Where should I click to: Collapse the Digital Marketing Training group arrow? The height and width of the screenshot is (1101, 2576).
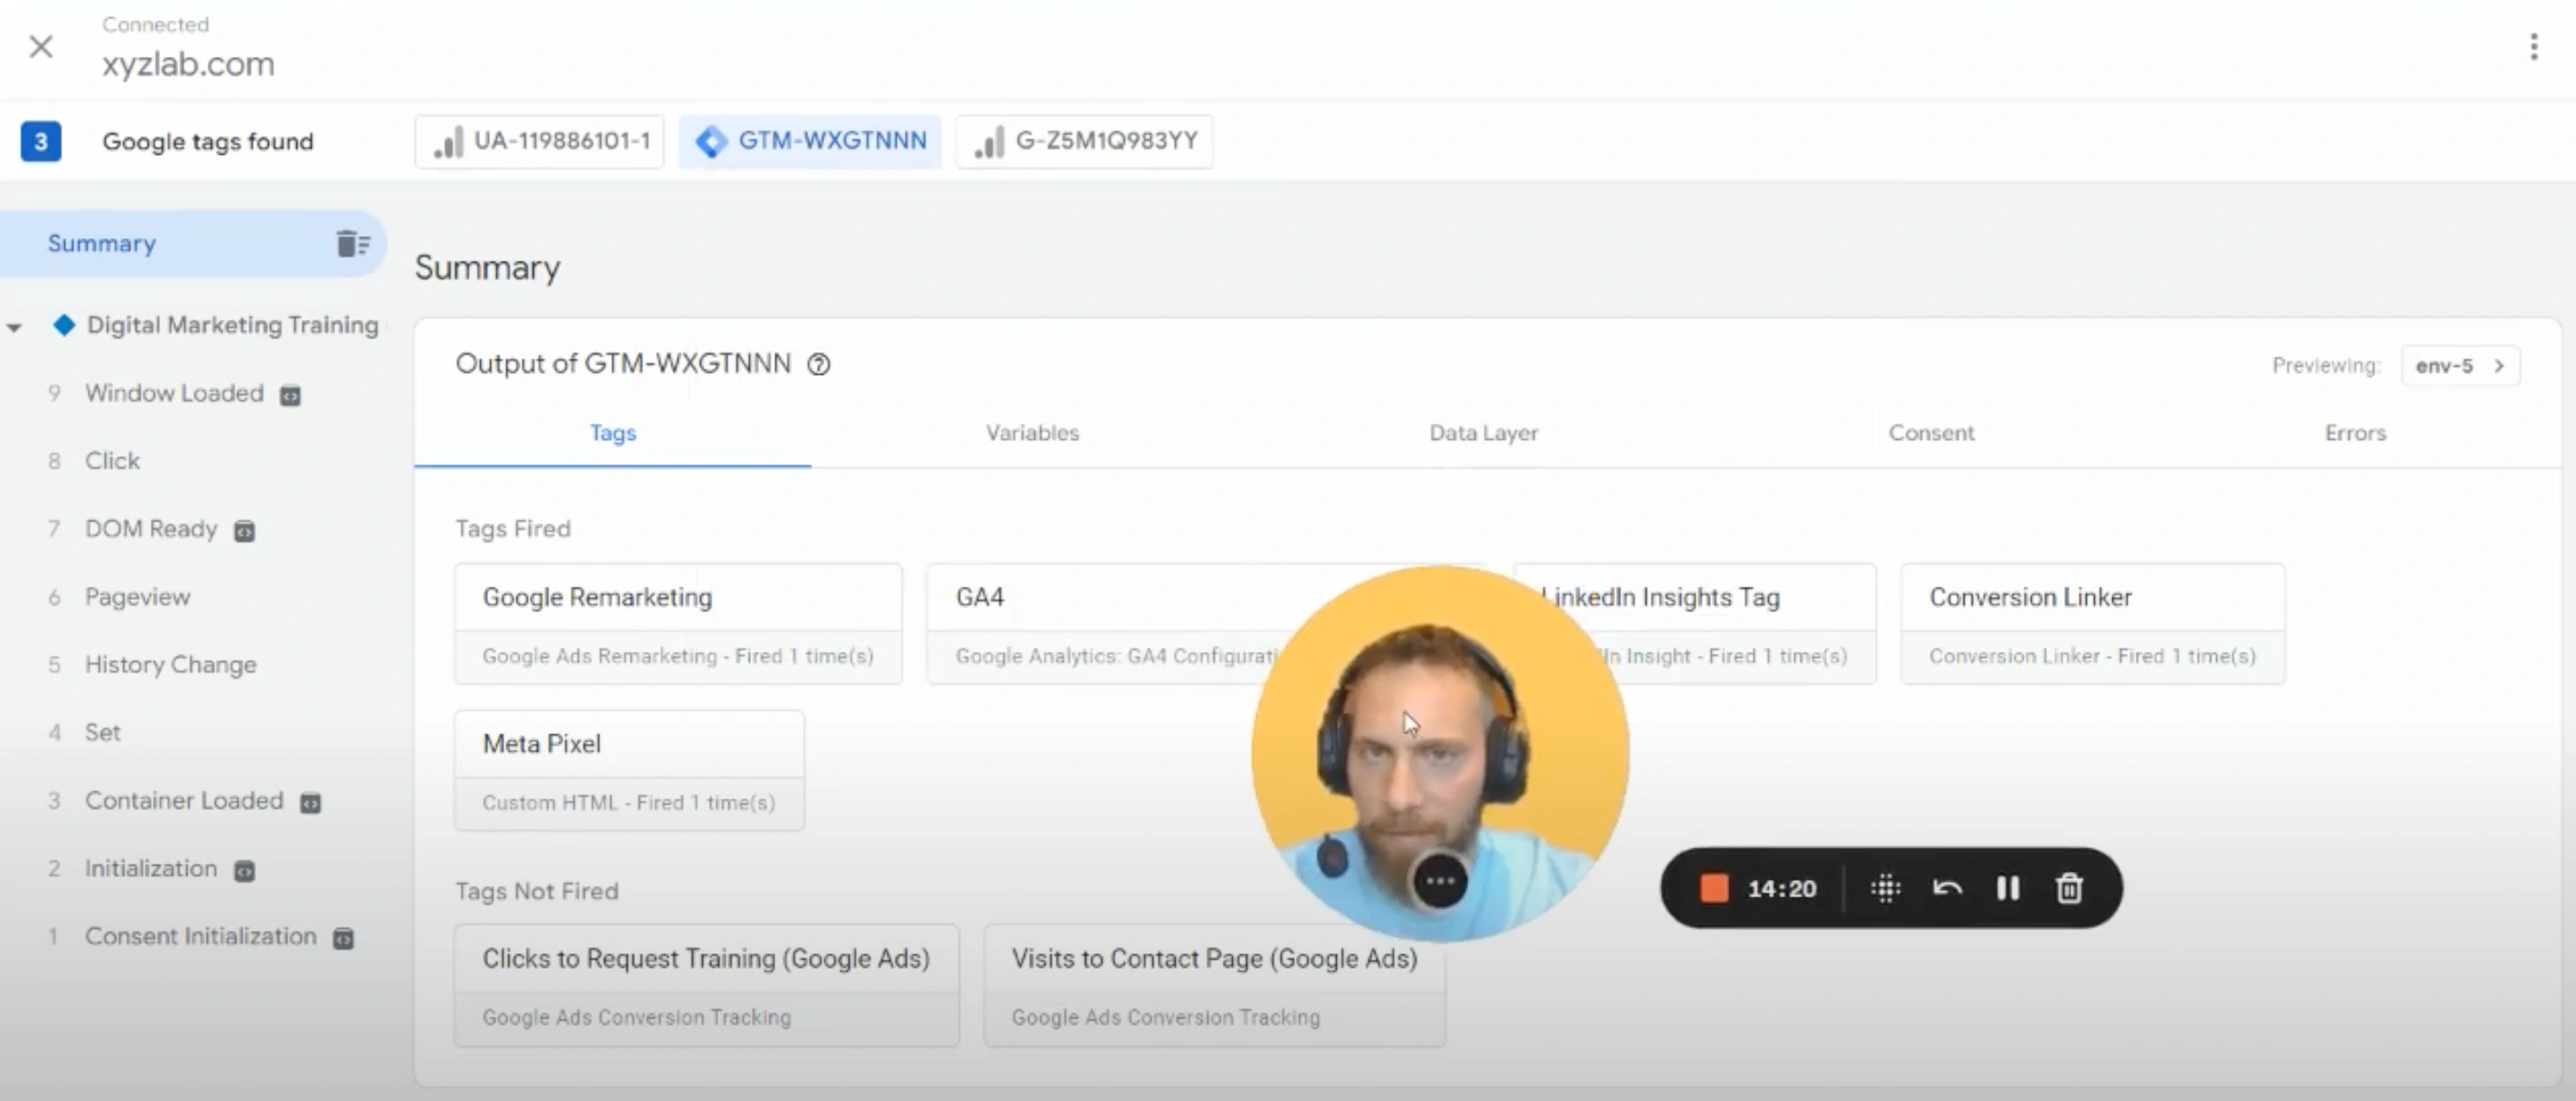pyautogui.click(x=14, y=327)
